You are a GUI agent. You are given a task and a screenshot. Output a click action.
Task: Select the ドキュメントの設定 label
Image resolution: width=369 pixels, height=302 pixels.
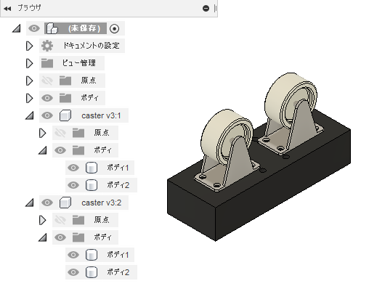click(x=92, y=46)
